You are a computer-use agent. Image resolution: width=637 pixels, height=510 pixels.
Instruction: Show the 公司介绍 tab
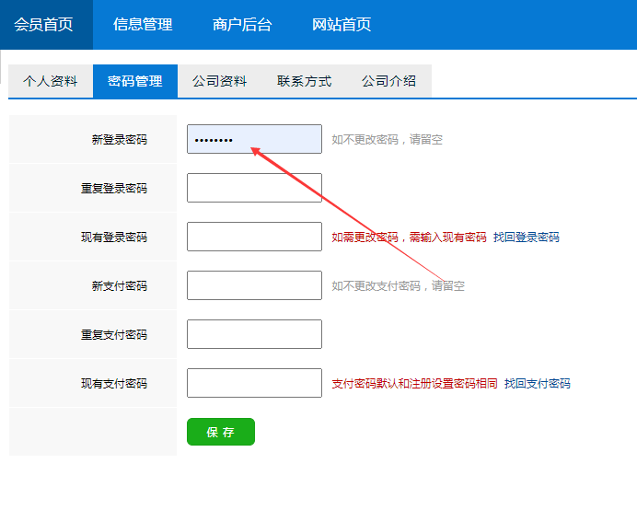388,81
